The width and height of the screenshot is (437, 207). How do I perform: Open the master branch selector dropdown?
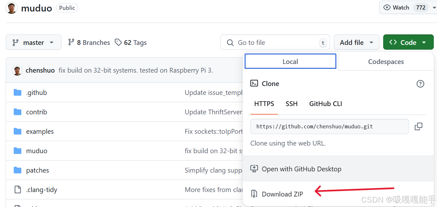[x=33, y=42]
